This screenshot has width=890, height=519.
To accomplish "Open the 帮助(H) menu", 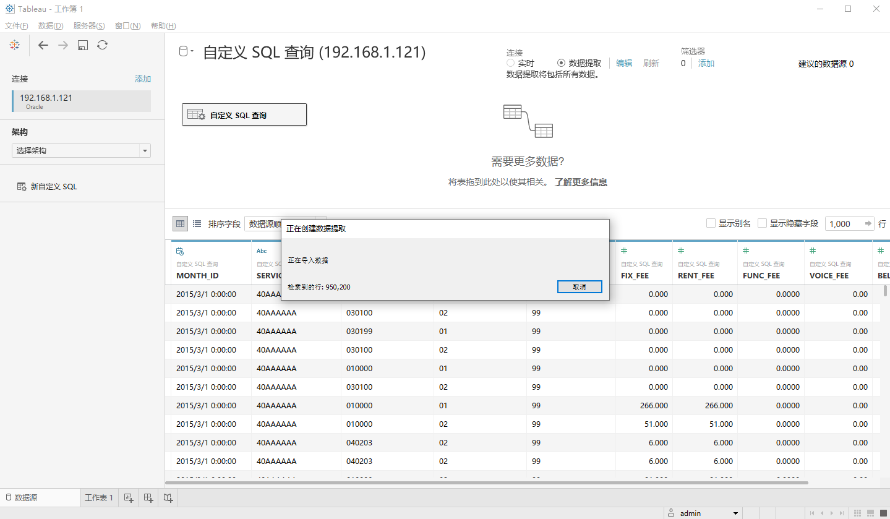I will [x=163, y=25].
